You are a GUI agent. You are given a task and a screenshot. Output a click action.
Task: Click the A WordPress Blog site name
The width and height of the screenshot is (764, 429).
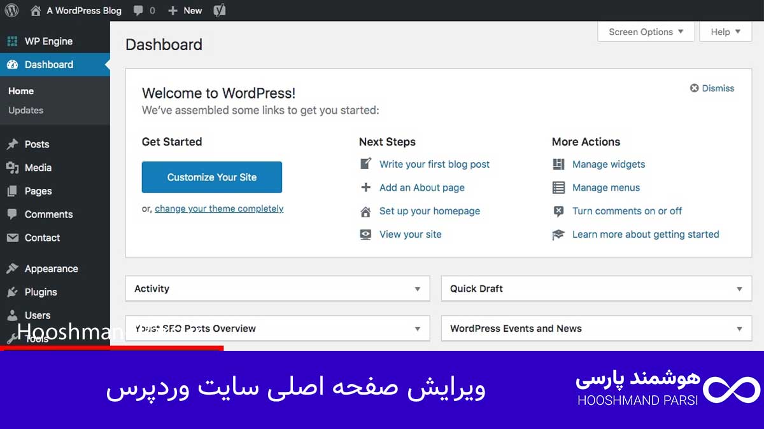click(84, 11)
